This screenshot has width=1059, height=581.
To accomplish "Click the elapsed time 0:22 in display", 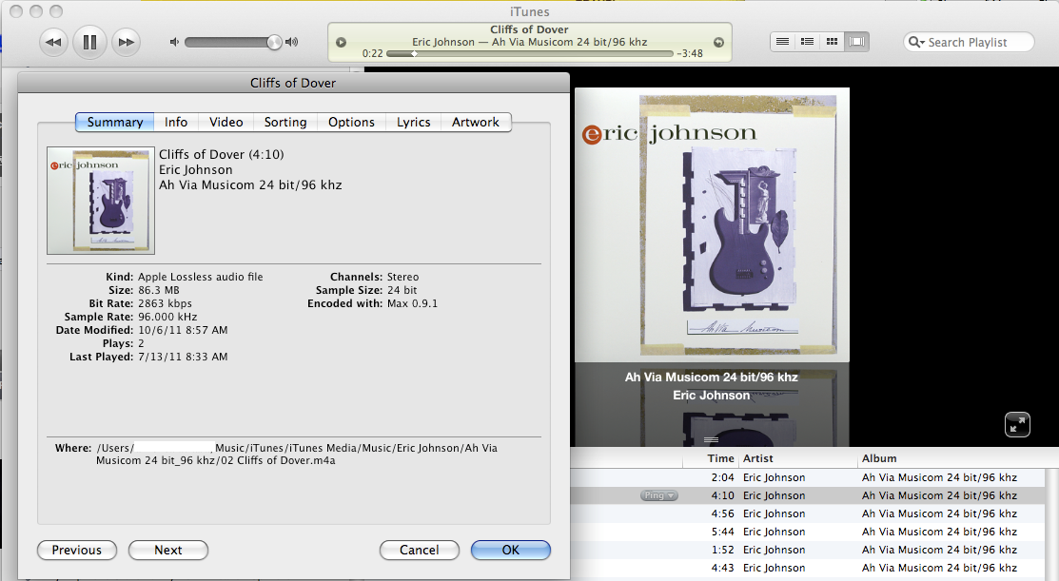I will pos(372,53).
